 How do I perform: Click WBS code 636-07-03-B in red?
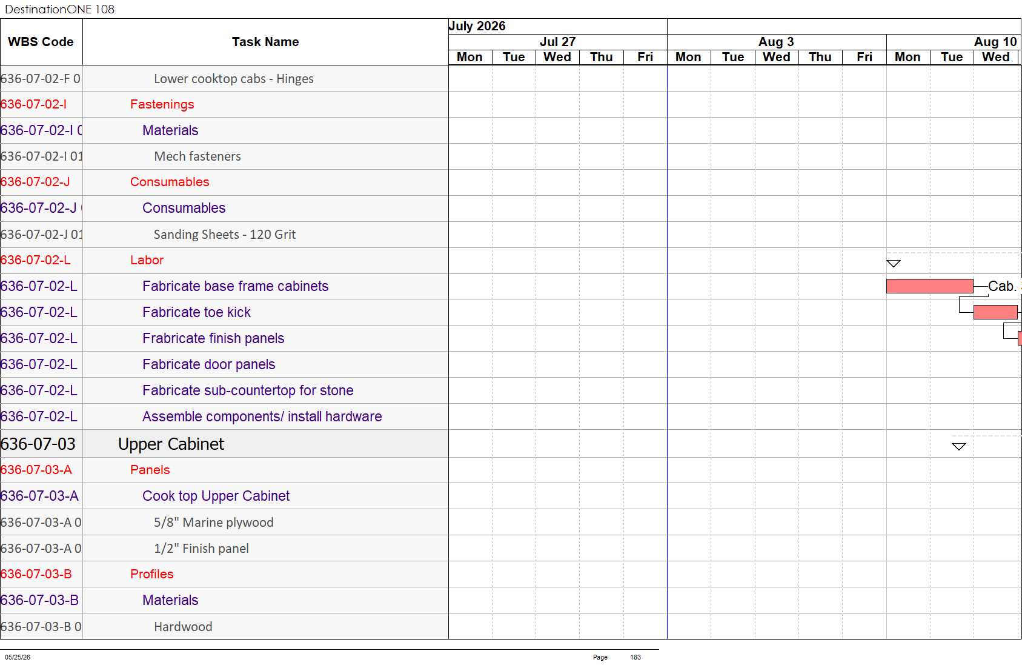pyautogui.click(x=36, y=574)
